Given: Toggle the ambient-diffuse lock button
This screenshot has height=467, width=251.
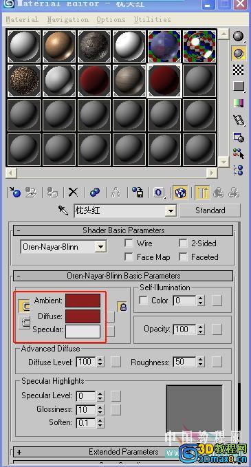Looking at the screenshot, I should 24,306.
